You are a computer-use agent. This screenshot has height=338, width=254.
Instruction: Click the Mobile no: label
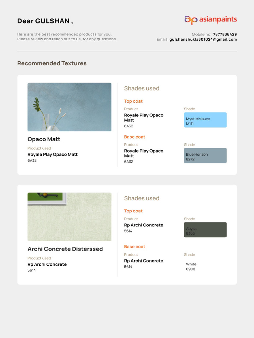202,34
